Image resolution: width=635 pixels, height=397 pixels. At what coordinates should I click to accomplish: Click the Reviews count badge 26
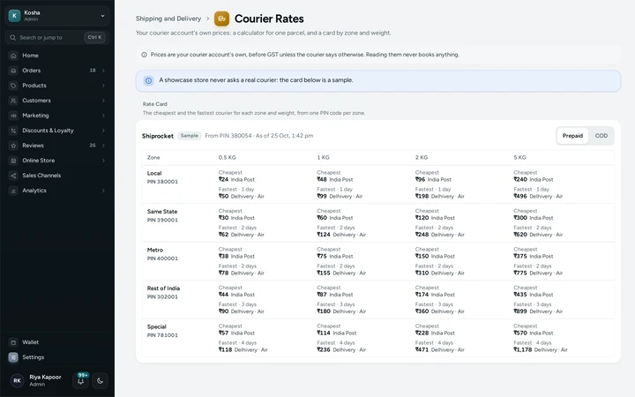[x=93, y=146]
